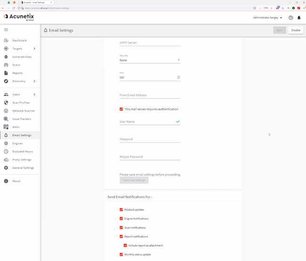Open notifications bell in top header
This screenshot has height=261, width=306.
point(299,17)
